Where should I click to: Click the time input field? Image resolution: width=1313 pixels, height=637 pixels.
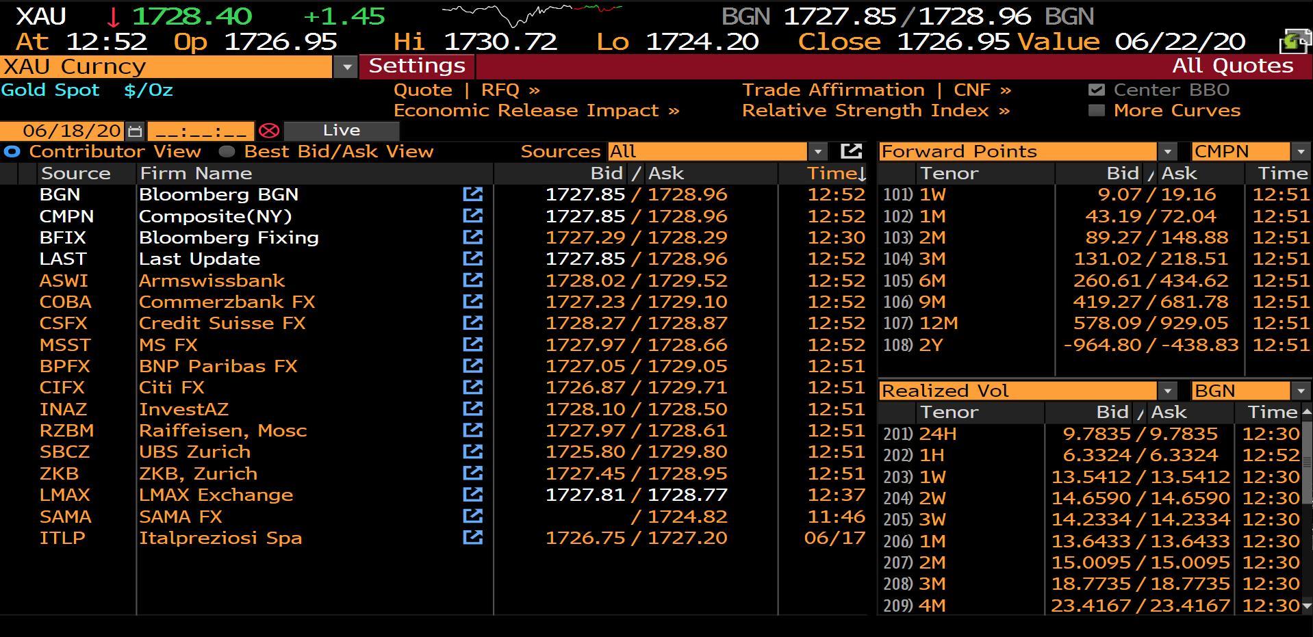pyautogui.click(x=201, y=131)
